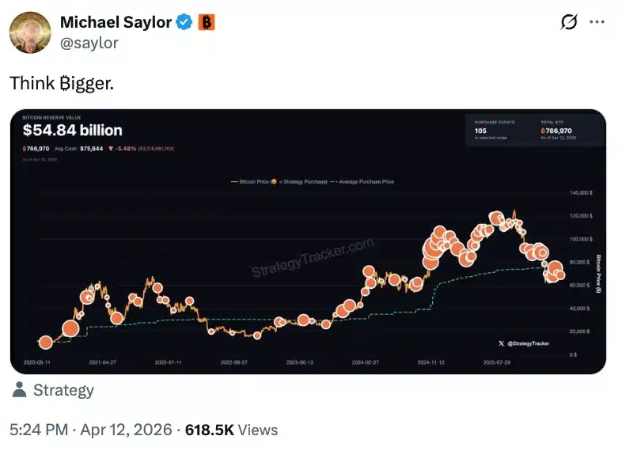The height and width of the screenshot is (451, 622).
Task: Click Michael Saylor's profile avatar
Action: click(31, 33)
